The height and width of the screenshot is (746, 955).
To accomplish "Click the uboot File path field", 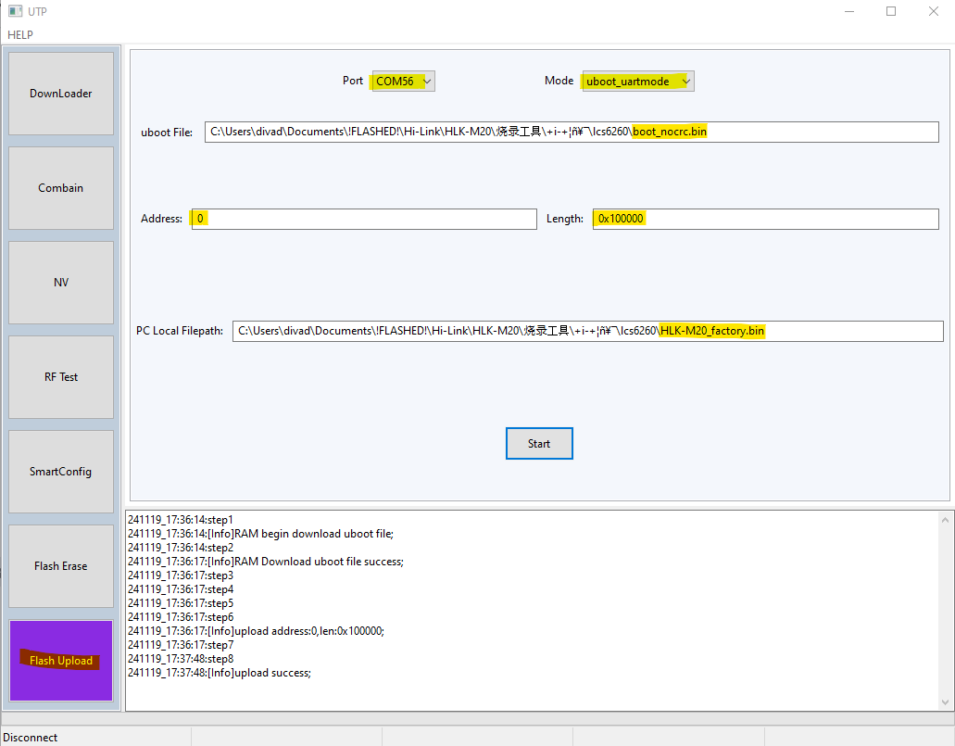I will [x=572, y=132].
